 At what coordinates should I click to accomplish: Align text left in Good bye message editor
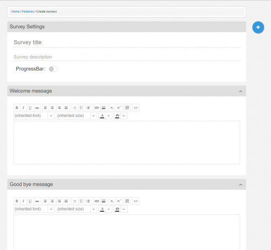click(x=46, y=201)
